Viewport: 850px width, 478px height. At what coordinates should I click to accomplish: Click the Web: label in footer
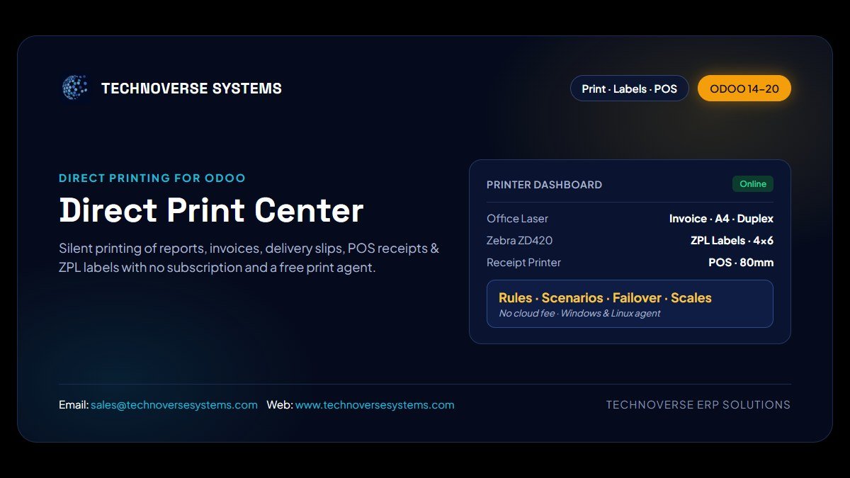point(279,405)
